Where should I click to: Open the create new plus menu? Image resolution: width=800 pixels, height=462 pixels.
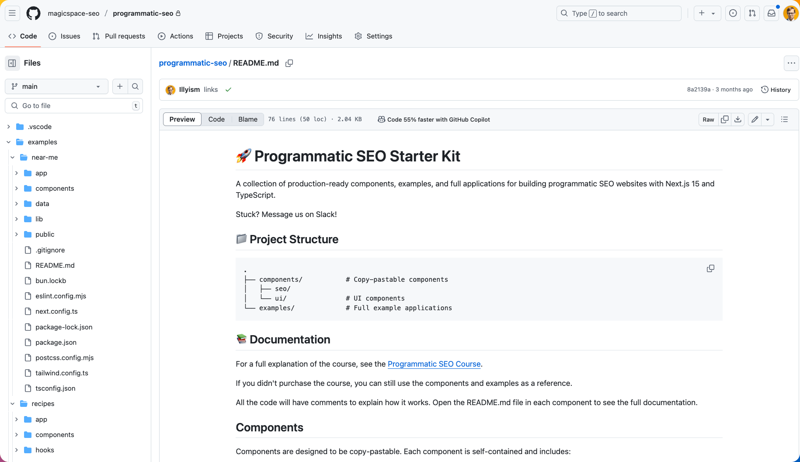click(707, 13)
